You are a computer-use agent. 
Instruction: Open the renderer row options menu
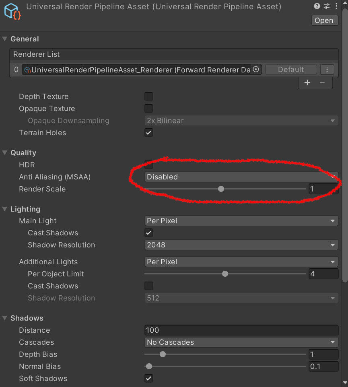(x=327, y=70)
